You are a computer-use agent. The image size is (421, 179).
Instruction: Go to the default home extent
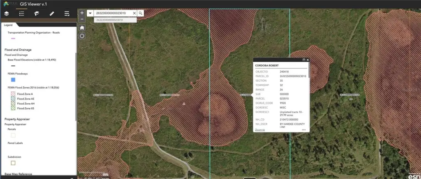pos(82,27)
